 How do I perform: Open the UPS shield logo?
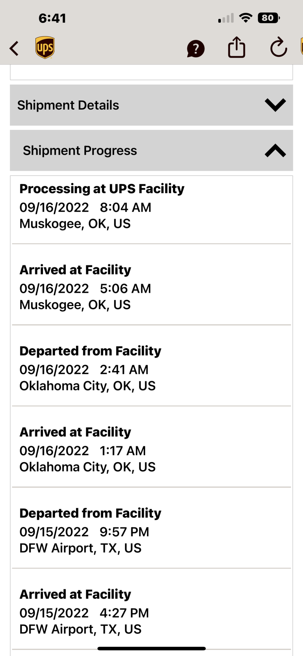click(x=45, y=48)
